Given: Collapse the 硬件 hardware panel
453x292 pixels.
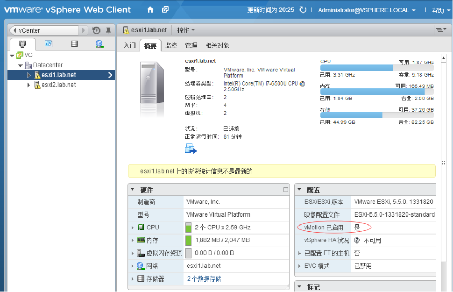Looking at the screenshot, I should tap(133, 190).
